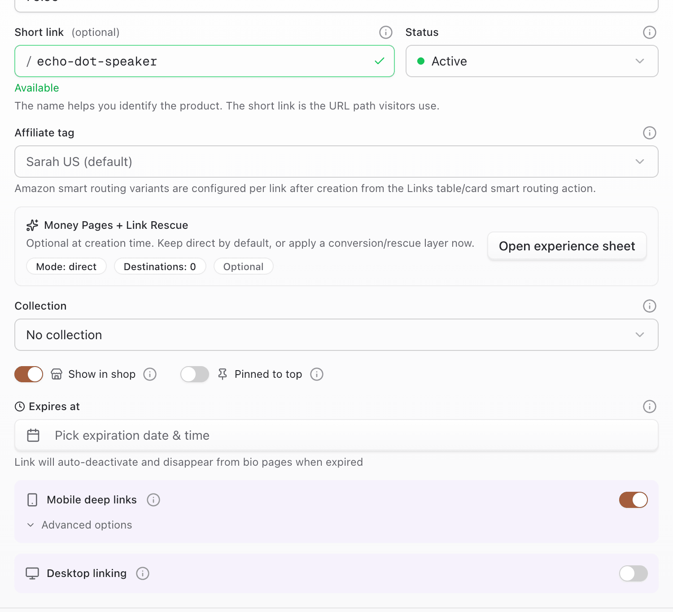Viewport: 673px width, 612px height.
Task: Click the Affiliate tag info icon
Action: click(x=649, y=133)
